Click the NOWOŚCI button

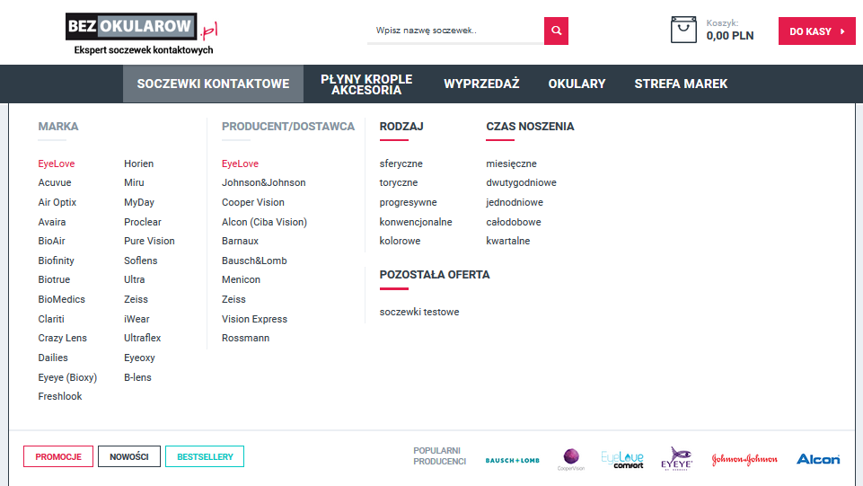coord(129,457)
